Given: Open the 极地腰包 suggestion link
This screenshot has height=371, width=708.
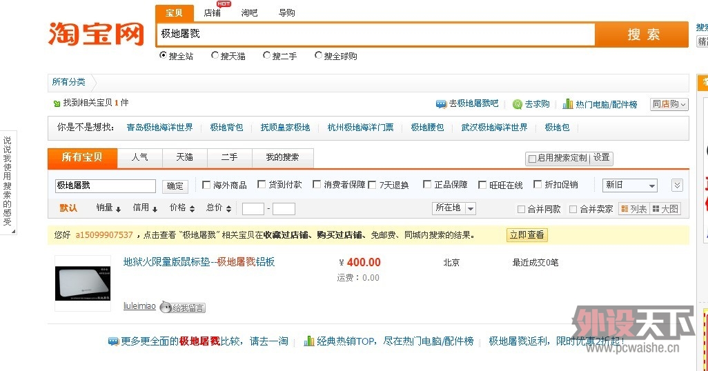Looking at the screenshot, I should (x=427, y=128).
